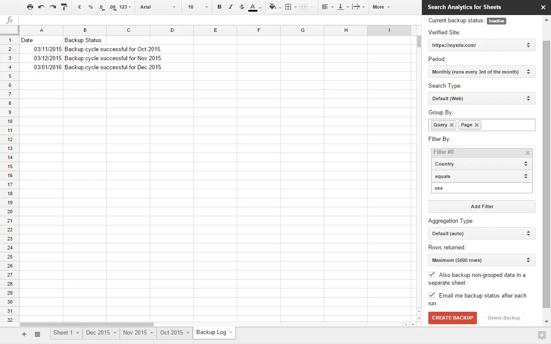Toggle Italic formatting
The width and height of the screenshot is (551, 344).
[x=230, y=7]
